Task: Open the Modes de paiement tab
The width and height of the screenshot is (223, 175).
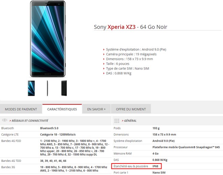Action: (21, 109)
